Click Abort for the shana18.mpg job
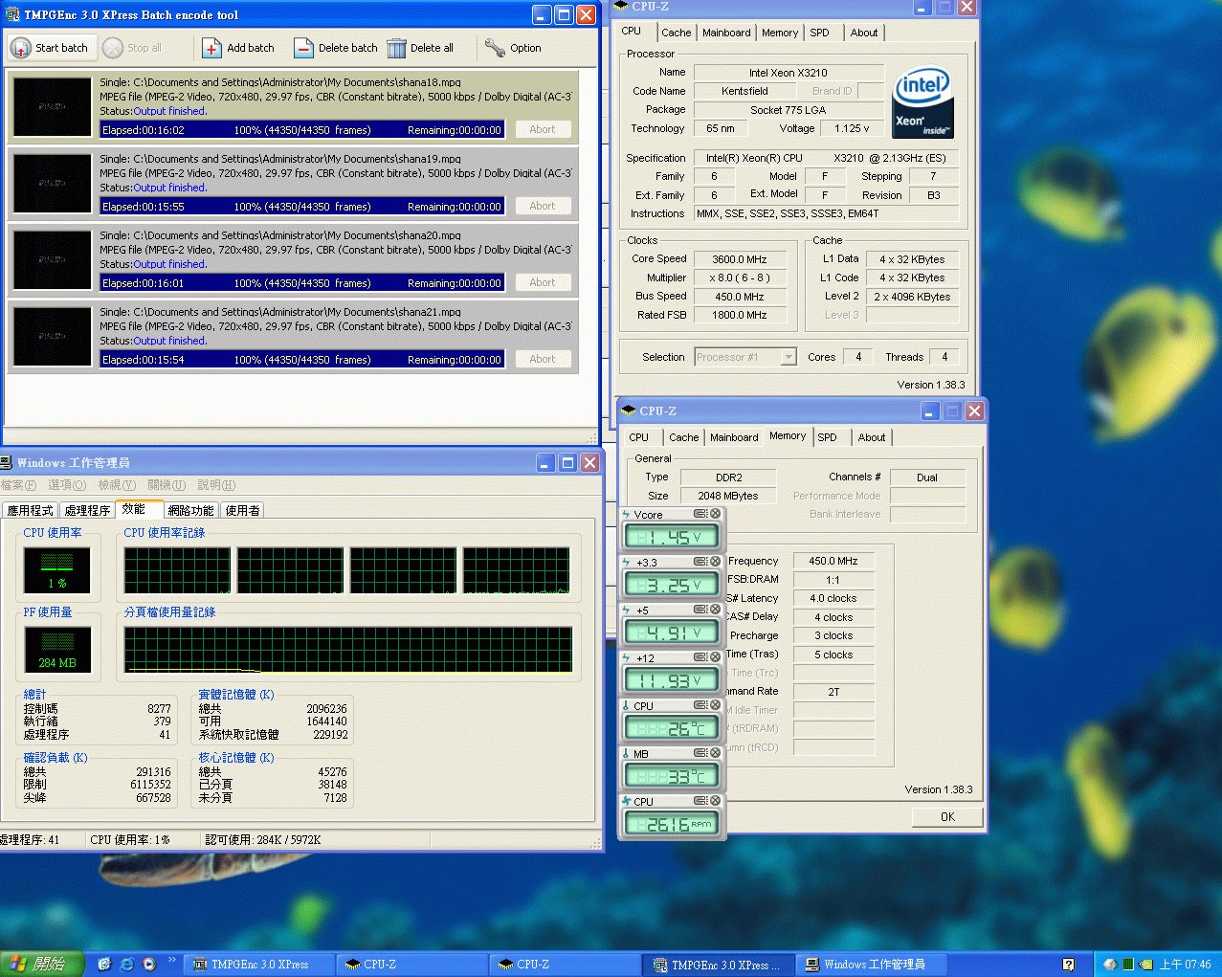Screen dimensions: 1222x977 pos(543,129)
